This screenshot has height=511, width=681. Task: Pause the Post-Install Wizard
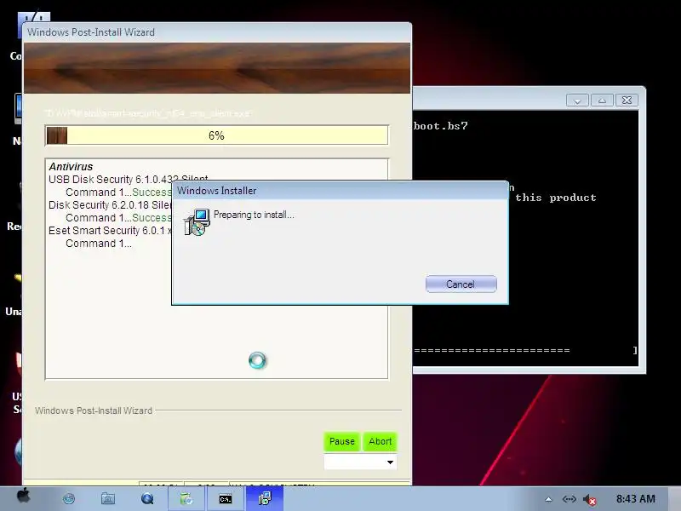pos(342,441)
